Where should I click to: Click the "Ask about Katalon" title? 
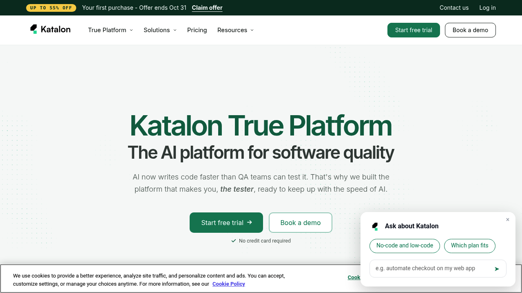412,226
